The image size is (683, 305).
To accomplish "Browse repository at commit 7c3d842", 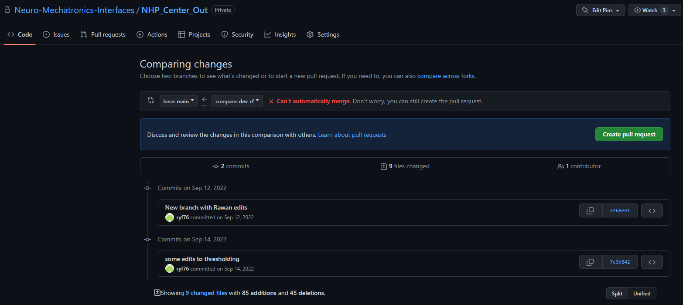I will pos(652,262).
